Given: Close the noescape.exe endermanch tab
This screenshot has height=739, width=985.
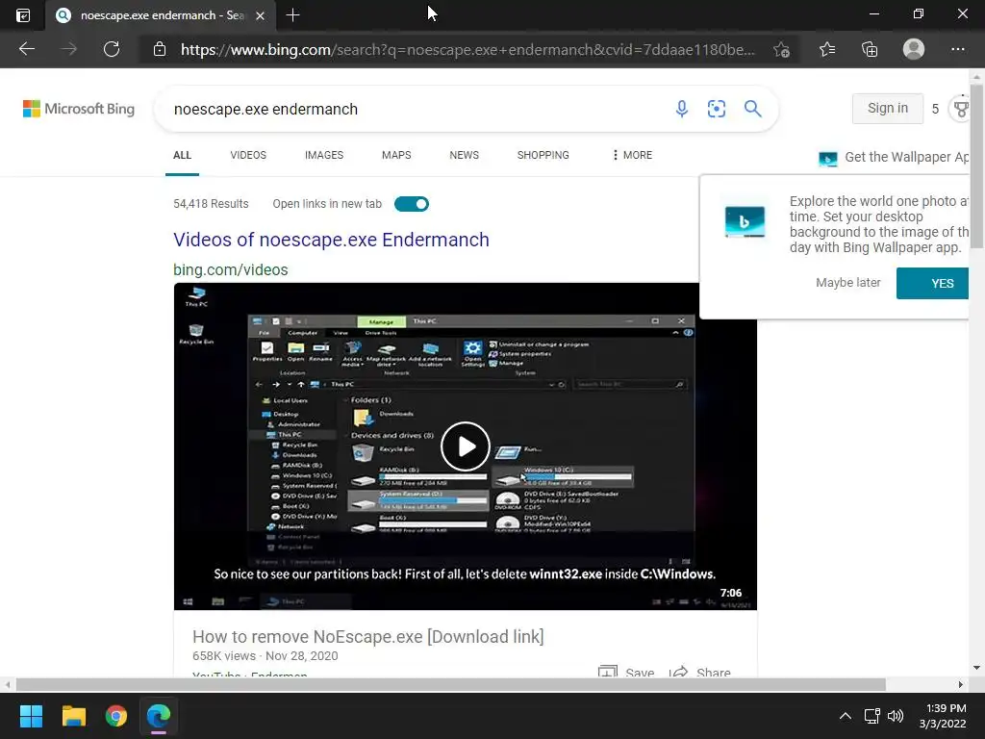Looking at the screenshot, I should 260,15.
